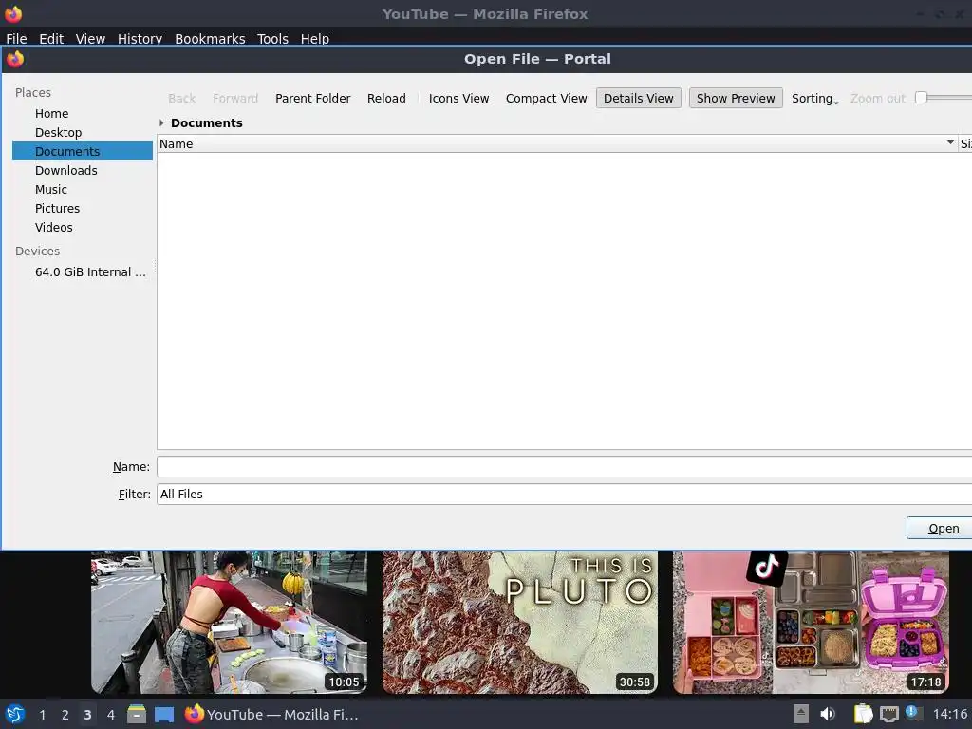Open the clipboard tray icon
Viewport: 972px width, 729px height.
click(x=863, y=714)
